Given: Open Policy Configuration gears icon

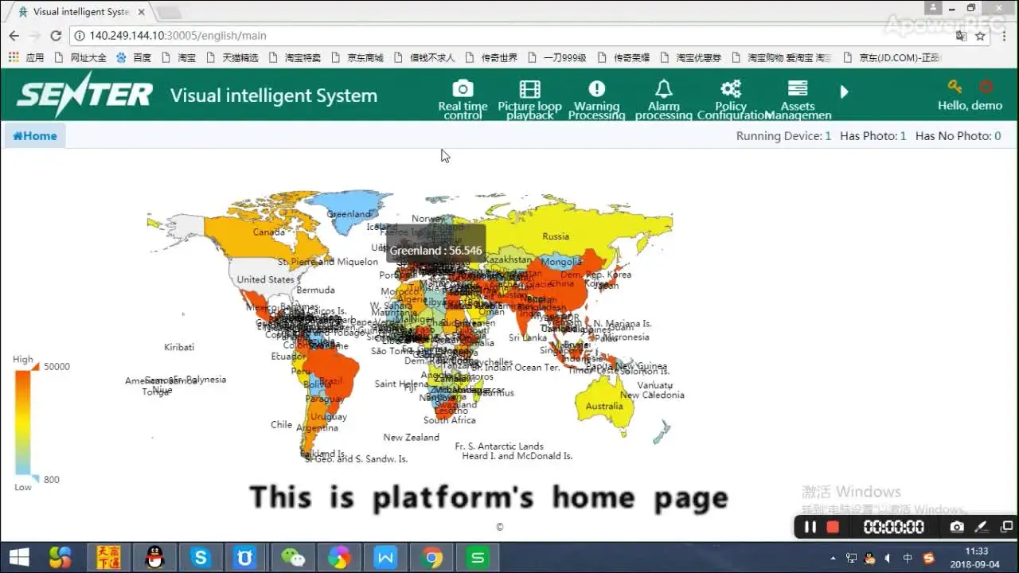Looking at the screenshot, I should pos(730,88).
